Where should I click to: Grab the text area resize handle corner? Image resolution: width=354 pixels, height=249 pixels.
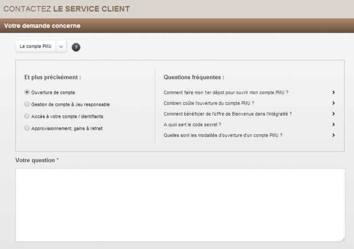pos(342,239)
